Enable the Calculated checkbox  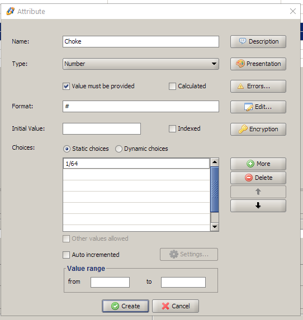pyautogui.click(x=172, y=87)
